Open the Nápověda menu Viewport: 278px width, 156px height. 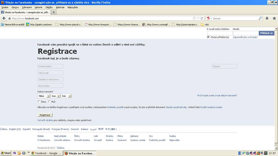click(72, 7)
